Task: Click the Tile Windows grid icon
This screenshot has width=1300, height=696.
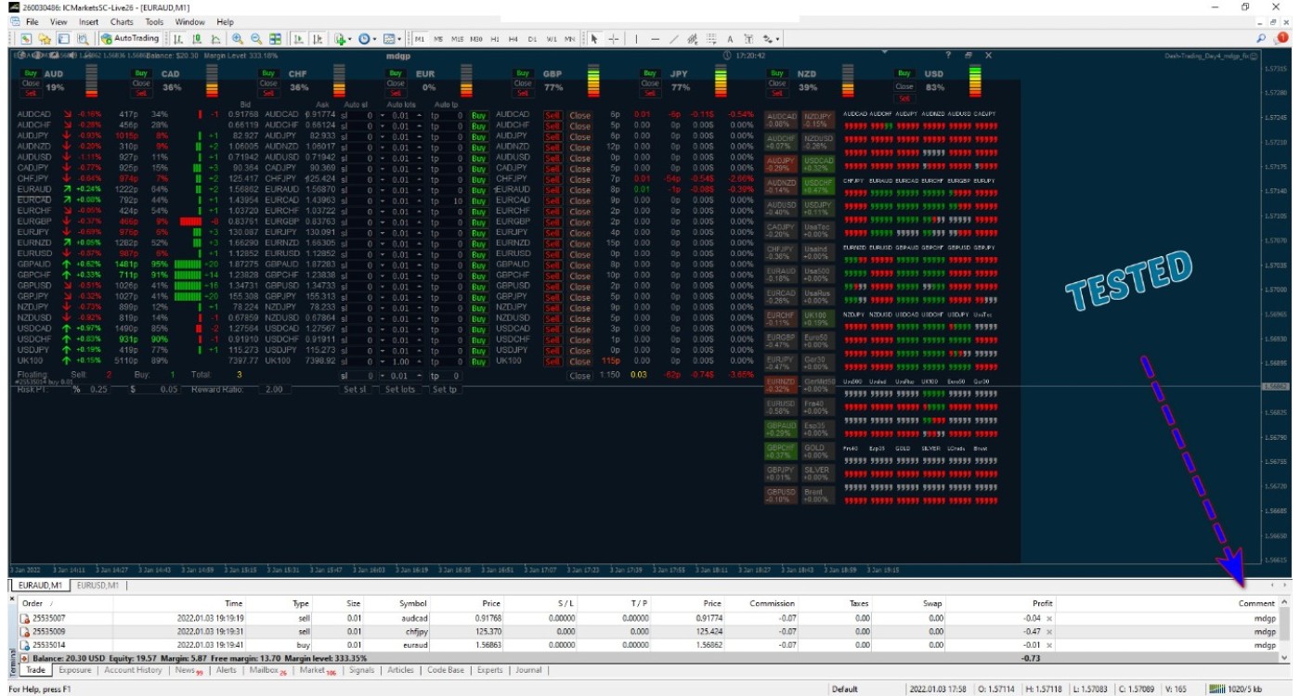Action: click(276, 39)
